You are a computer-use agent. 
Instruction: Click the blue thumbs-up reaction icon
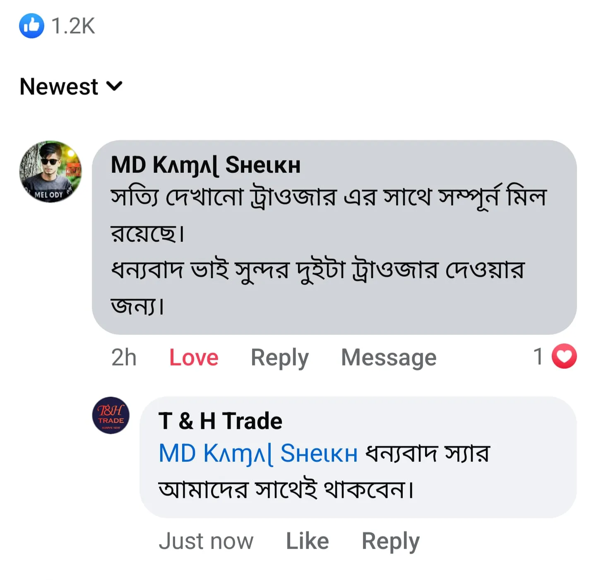click(x=31, y=26)
